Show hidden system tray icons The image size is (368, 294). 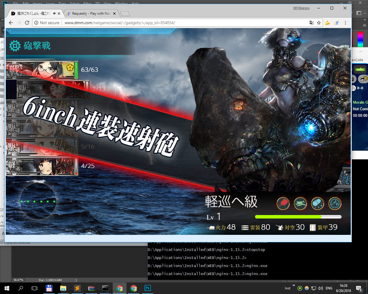tap(294, 286)
